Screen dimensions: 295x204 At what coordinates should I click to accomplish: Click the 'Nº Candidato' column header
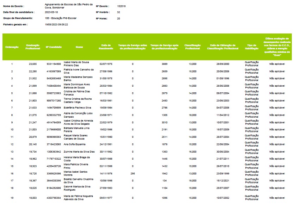[x=54, y=47]
